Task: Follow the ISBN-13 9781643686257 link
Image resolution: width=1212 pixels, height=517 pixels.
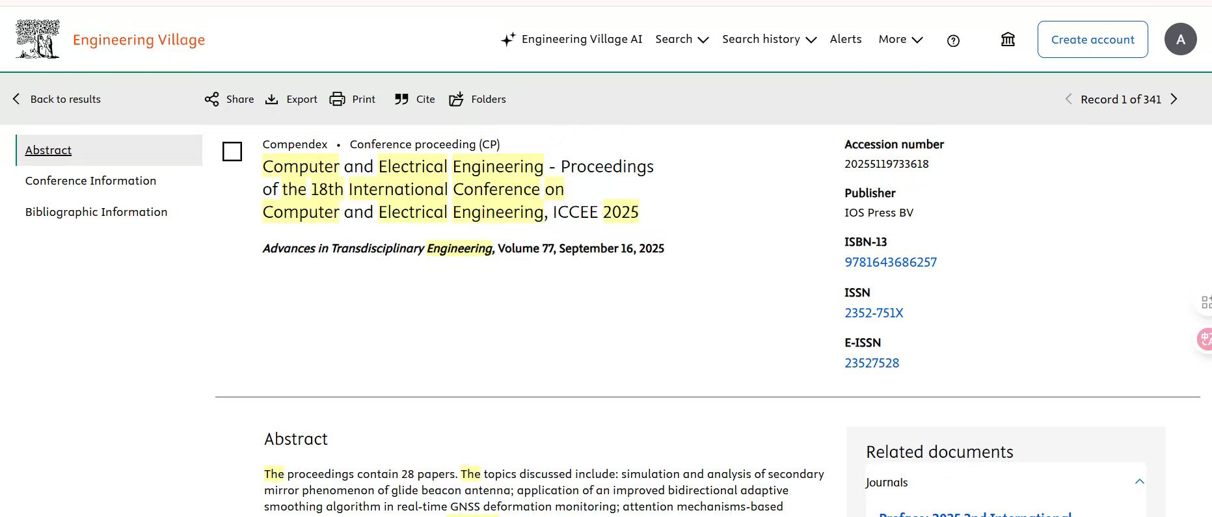Action: [890, 262]
